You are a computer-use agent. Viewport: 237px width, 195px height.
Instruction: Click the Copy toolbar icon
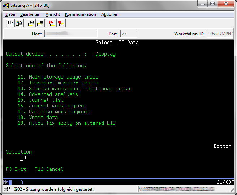coord(10,23)
